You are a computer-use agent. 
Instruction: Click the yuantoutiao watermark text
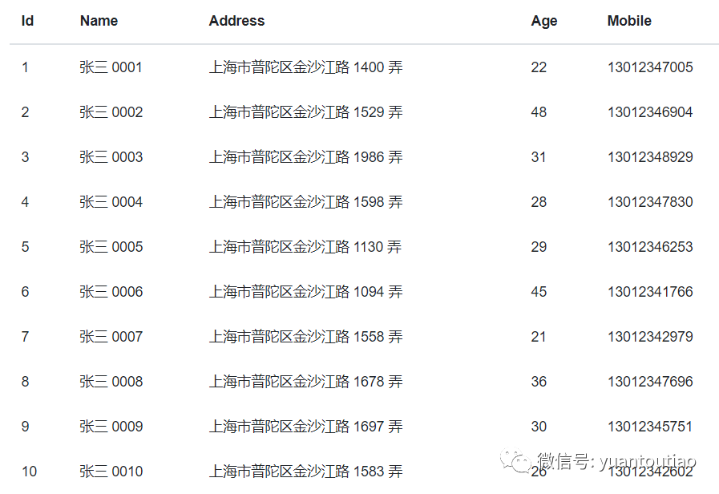pos(648,462)
